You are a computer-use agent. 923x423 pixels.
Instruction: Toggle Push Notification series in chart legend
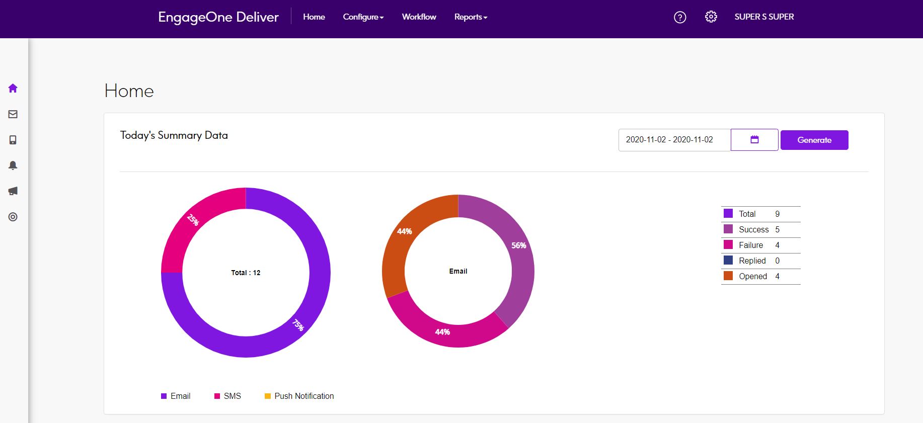(x=299, y=396)
